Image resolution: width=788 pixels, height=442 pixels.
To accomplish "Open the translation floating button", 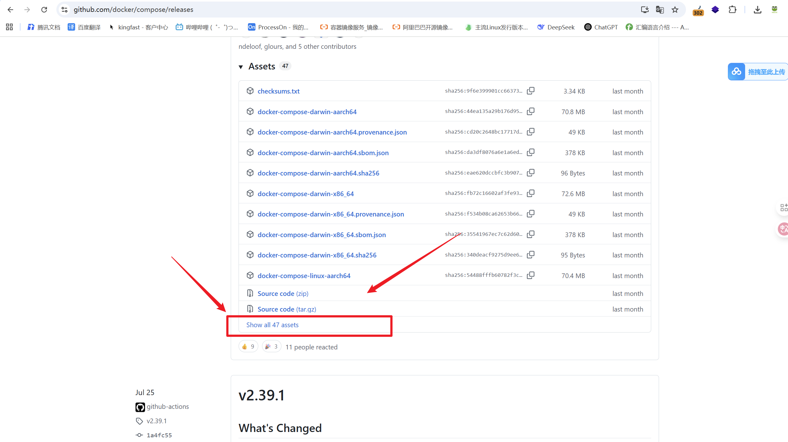I will [x=783, y=229].
